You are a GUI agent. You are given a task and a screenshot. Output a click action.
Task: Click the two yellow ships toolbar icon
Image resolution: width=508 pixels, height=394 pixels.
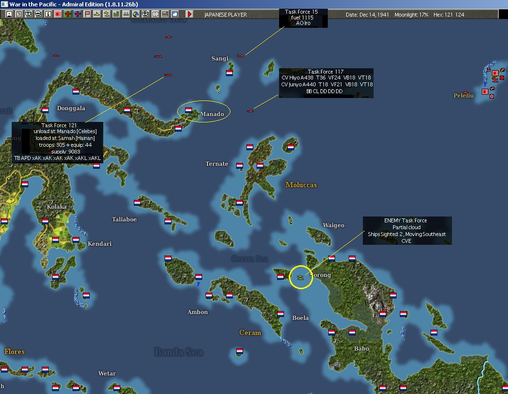click(x=106, y=14)
